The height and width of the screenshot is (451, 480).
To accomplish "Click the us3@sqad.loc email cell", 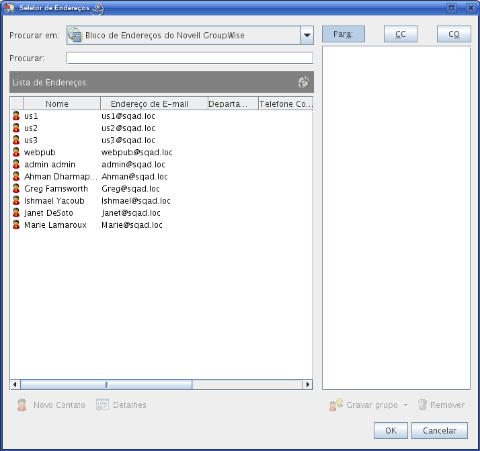I will (128, 140).
